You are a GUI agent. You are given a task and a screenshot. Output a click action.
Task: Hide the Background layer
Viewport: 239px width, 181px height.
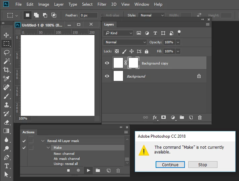107,76
